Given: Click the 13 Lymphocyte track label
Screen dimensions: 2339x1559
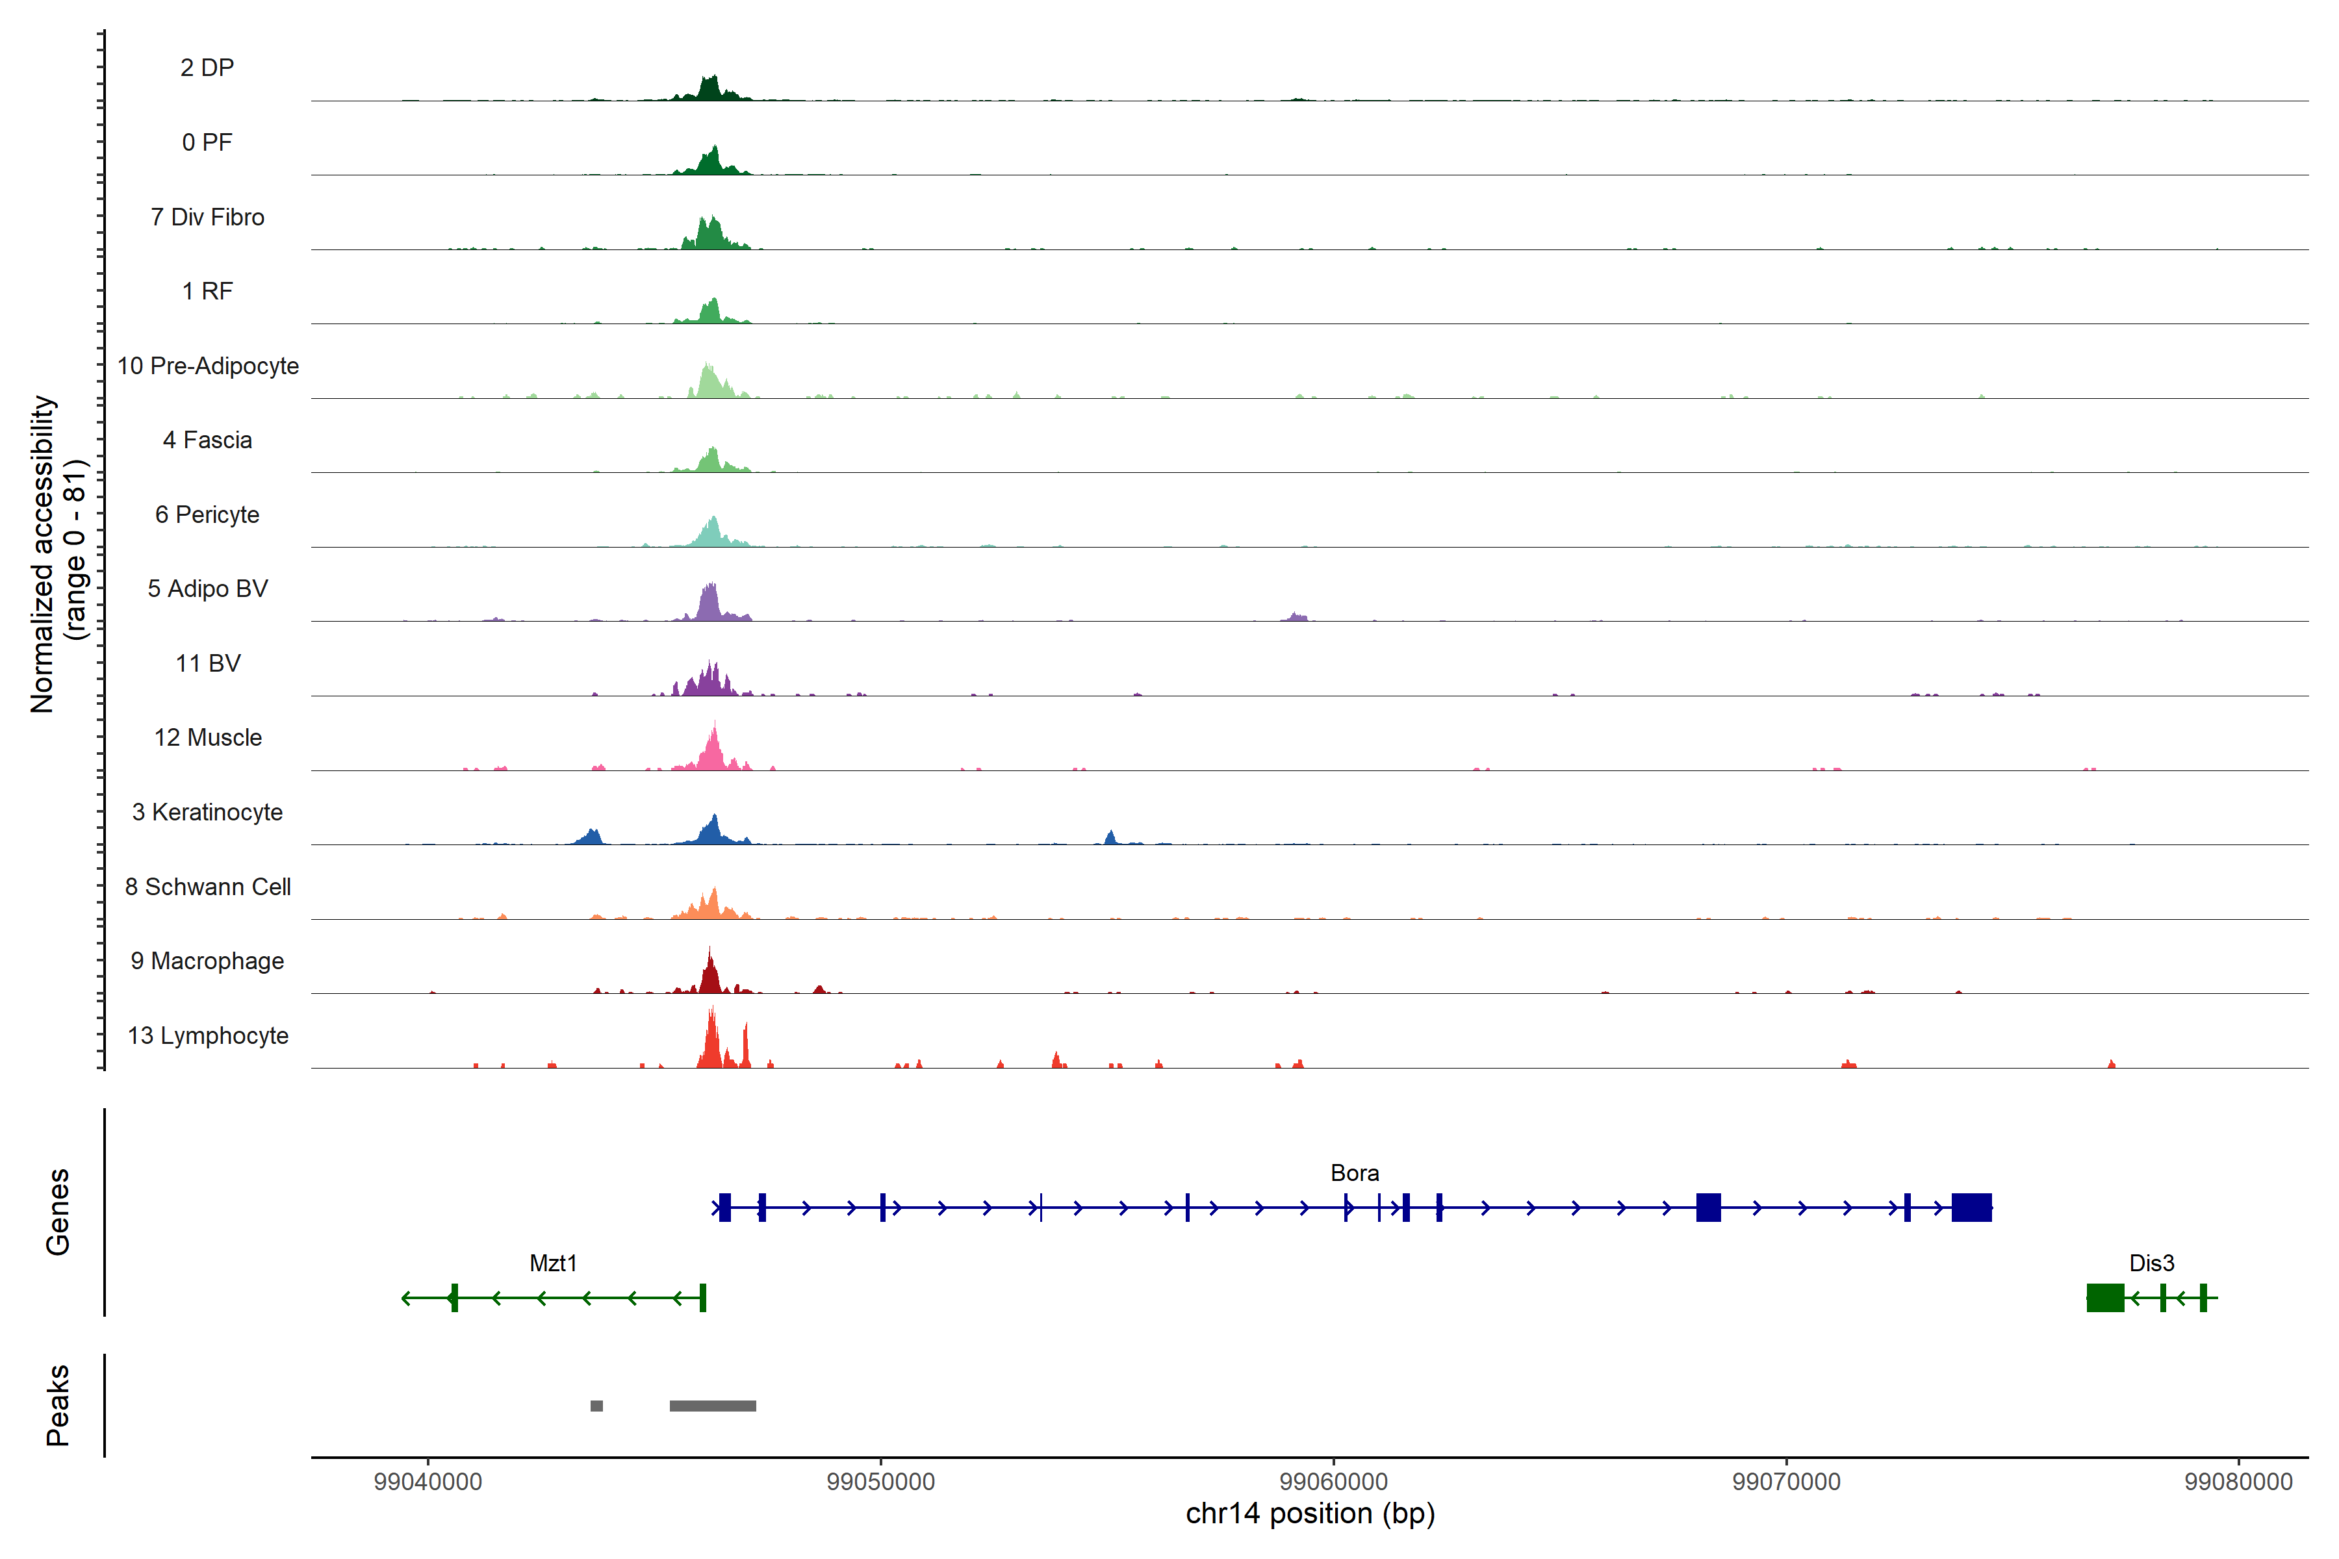Looking at the screenshot, I should pyautogui.click(x=208, y=1035).
